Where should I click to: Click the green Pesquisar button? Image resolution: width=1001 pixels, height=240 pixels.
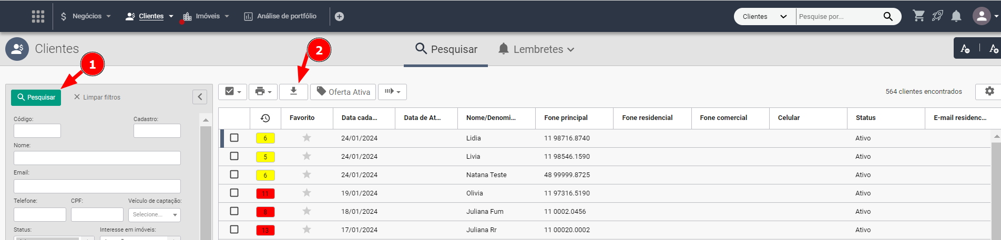pos(36,97)
